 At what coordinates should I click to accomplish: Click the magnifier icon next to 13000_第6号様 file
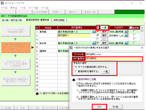[x=126, y=31]
